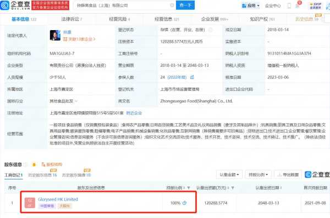The image size is (330, 218).
Task: Click the SVIP member badge icon
Action: click(315, 5)
